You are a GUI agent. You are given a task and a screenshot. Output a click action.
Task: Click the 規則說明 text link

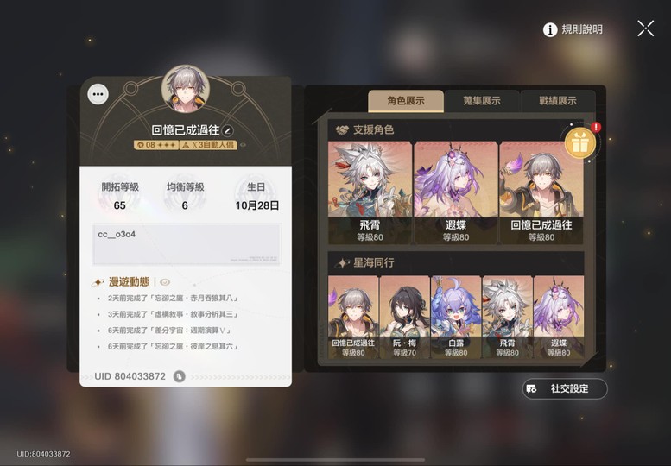tap(582, 29)
